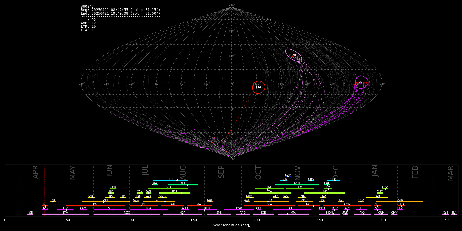Click the XCB shower label
Screen dimensions: 462x231
[x=377, y=196]
